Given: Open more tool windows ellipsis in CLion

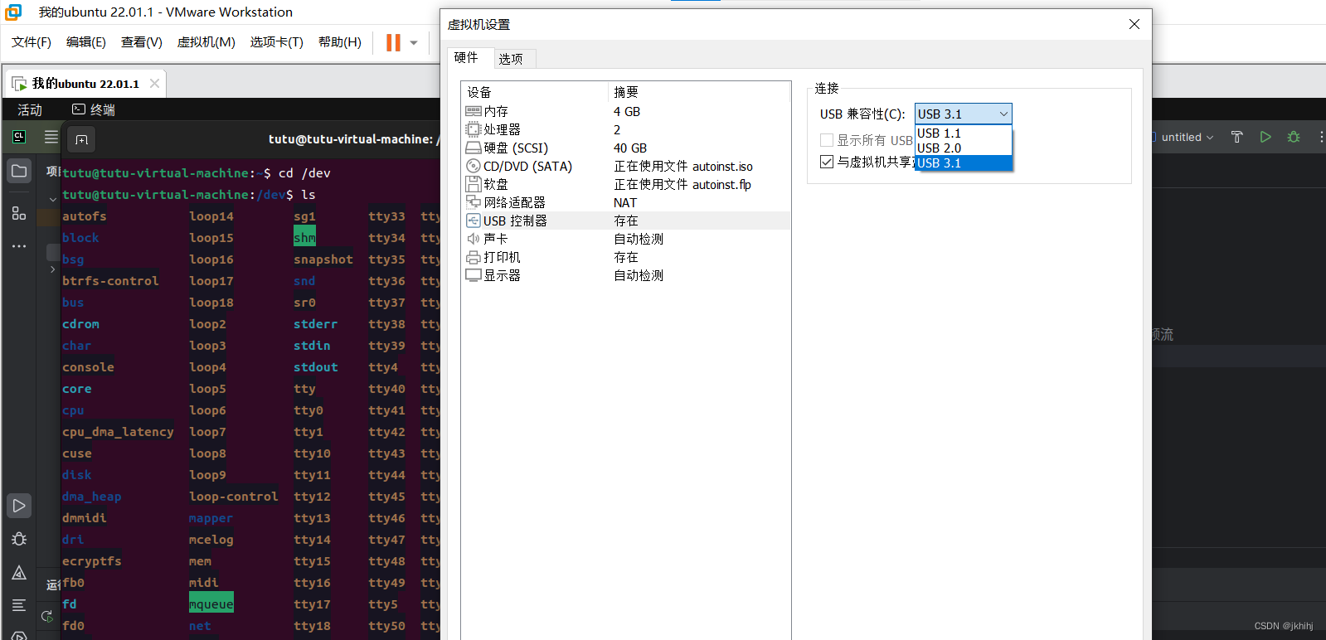Looking at the screenshot, I should [19, 246].
